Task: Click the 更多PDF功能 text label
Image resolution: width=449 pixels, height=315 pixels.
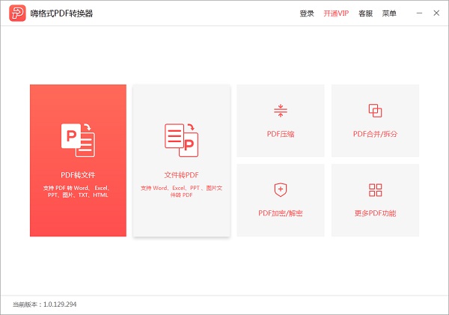Action: [x=375, y=213]
